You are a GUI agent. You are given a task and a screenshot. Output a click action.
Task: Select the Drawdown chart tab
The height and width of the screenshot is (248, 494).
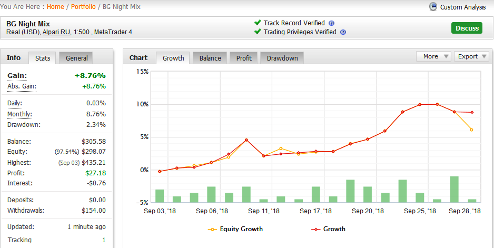[x=282, y=58]
